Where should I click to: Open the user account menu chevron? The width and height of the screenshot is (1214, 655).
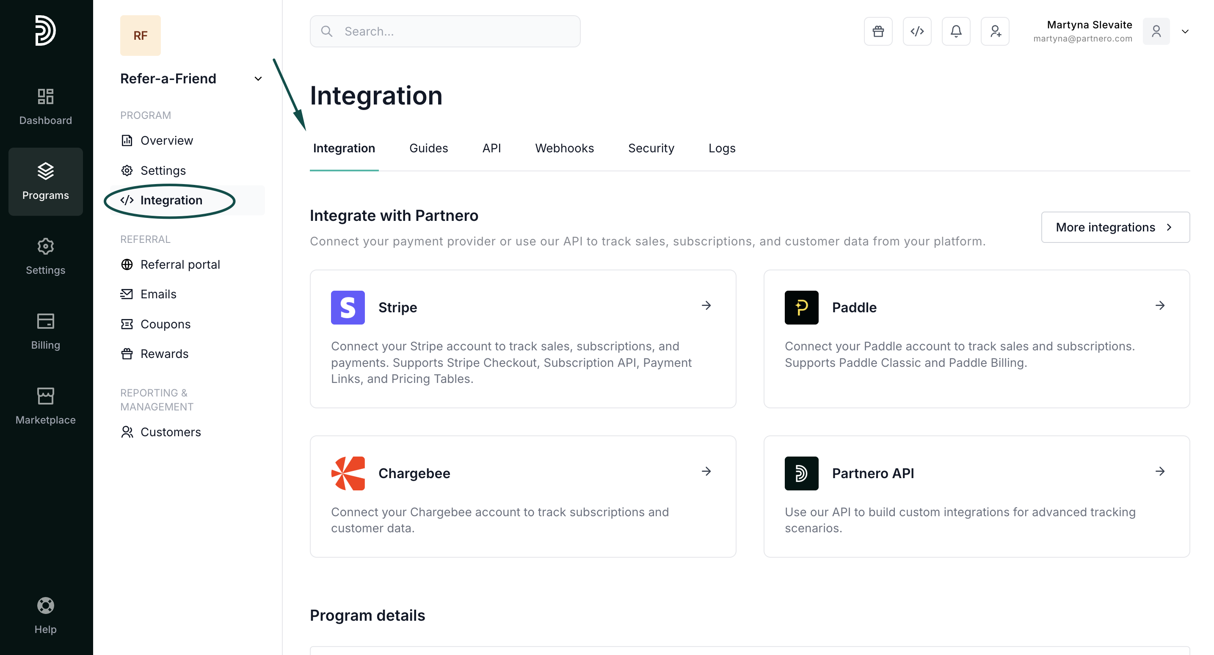tap(1185, 32)
